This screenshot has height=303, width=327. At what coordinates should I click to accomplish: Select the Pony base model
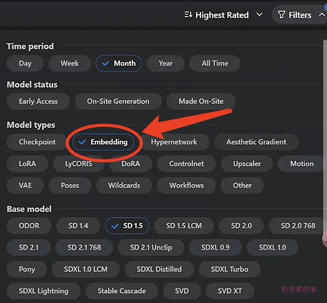click(27, 269)
